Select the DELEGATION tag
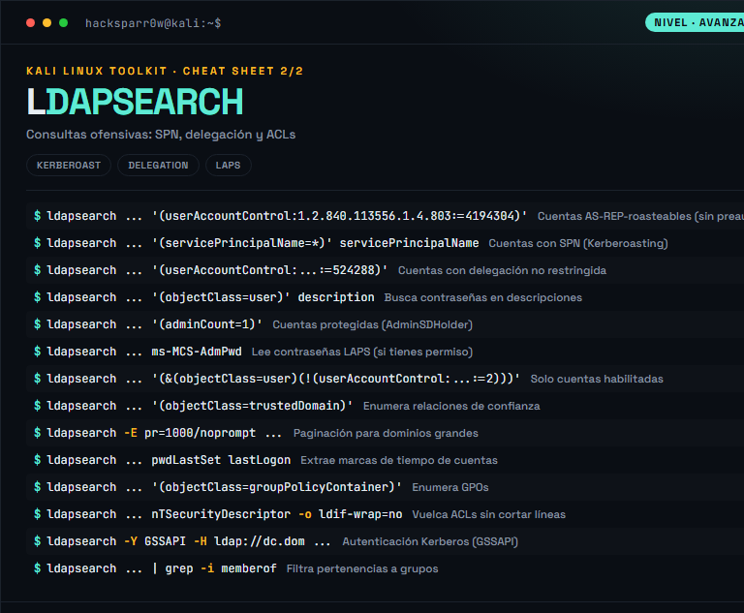This screenshot has height=613, width=744. 158,165
